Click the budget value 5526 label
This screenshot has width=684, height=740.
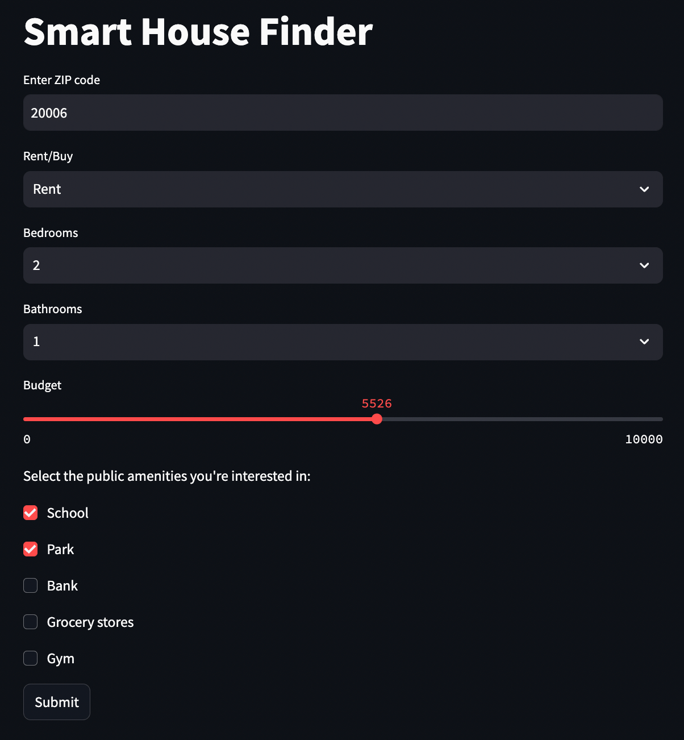coord(377,403)
